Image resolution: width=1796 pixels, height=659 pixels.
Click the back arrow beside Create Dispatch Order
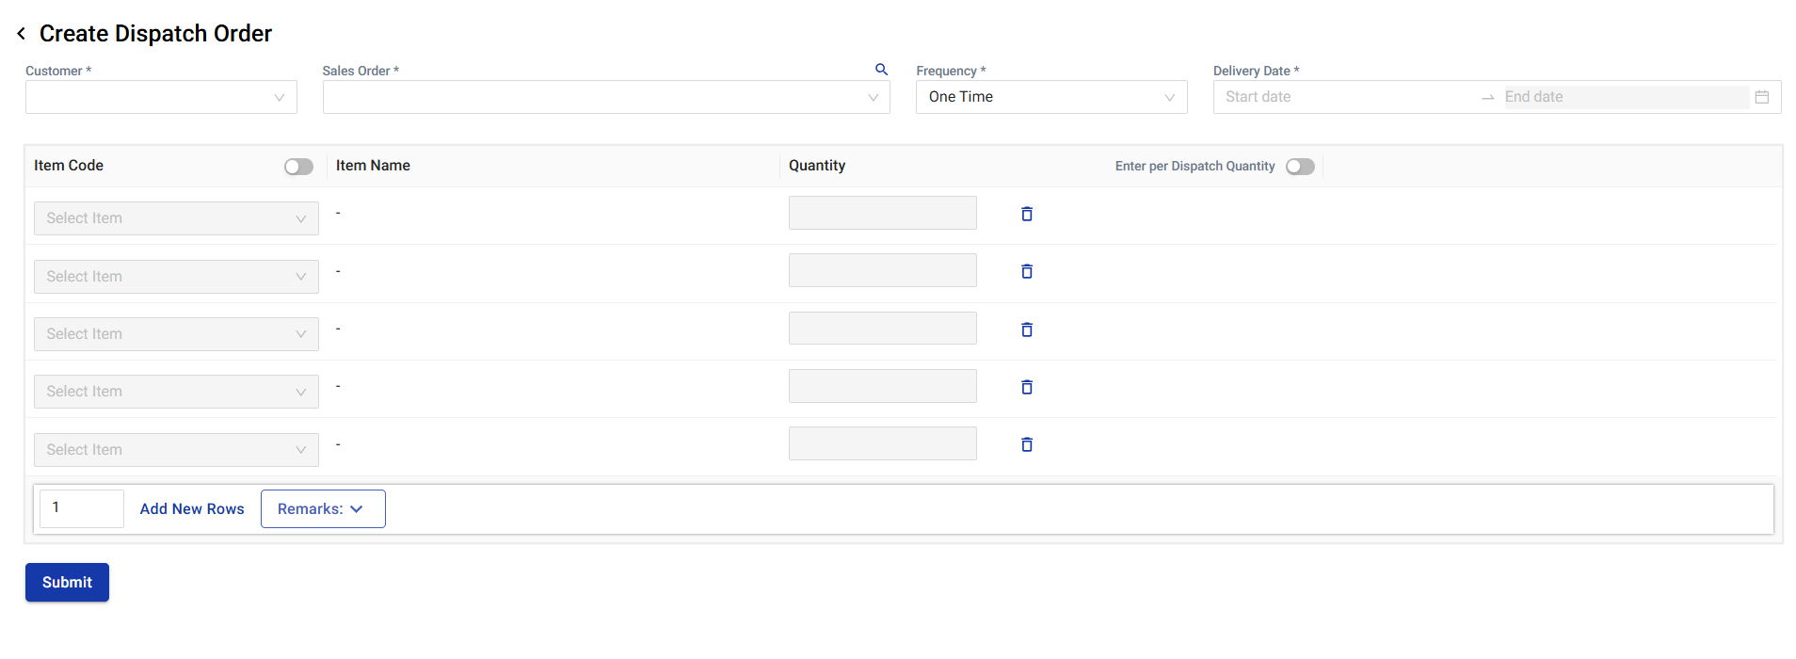tap(21, 34)
